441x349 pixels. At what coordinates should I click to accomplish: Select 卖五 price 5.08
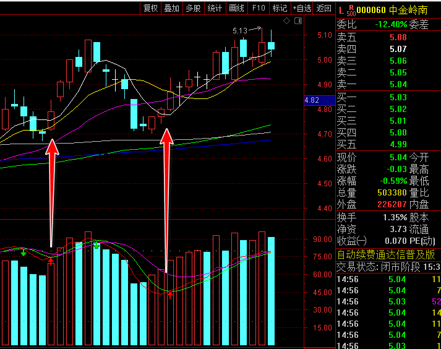coord(398,37)
